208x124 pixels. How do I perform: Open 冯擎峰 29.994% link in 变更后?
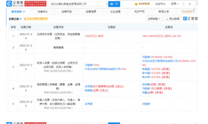[x=146, y=57]
